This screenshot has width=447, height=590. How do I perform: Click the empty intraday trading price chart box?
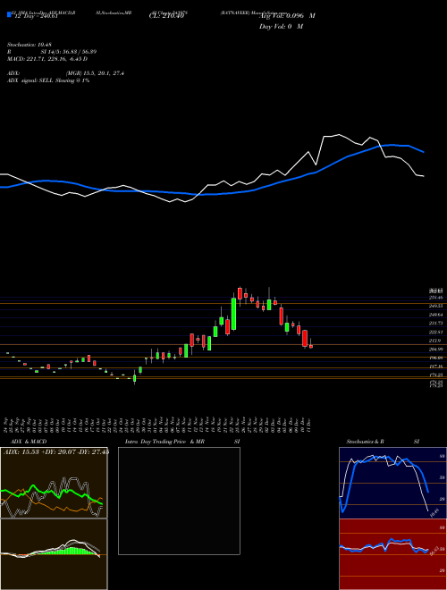[x=179, y=501]
